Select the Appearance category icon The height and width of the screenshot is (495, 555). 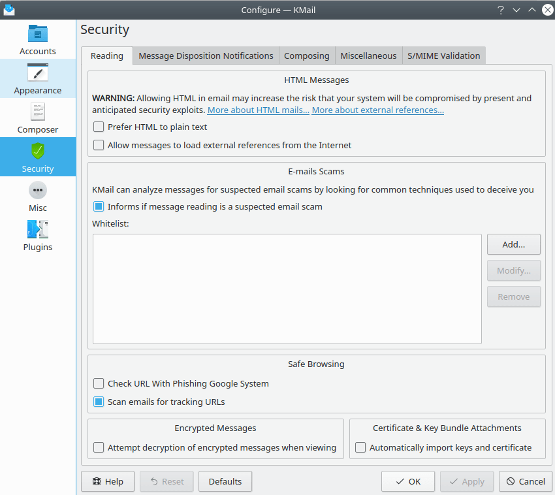point(38,73)
